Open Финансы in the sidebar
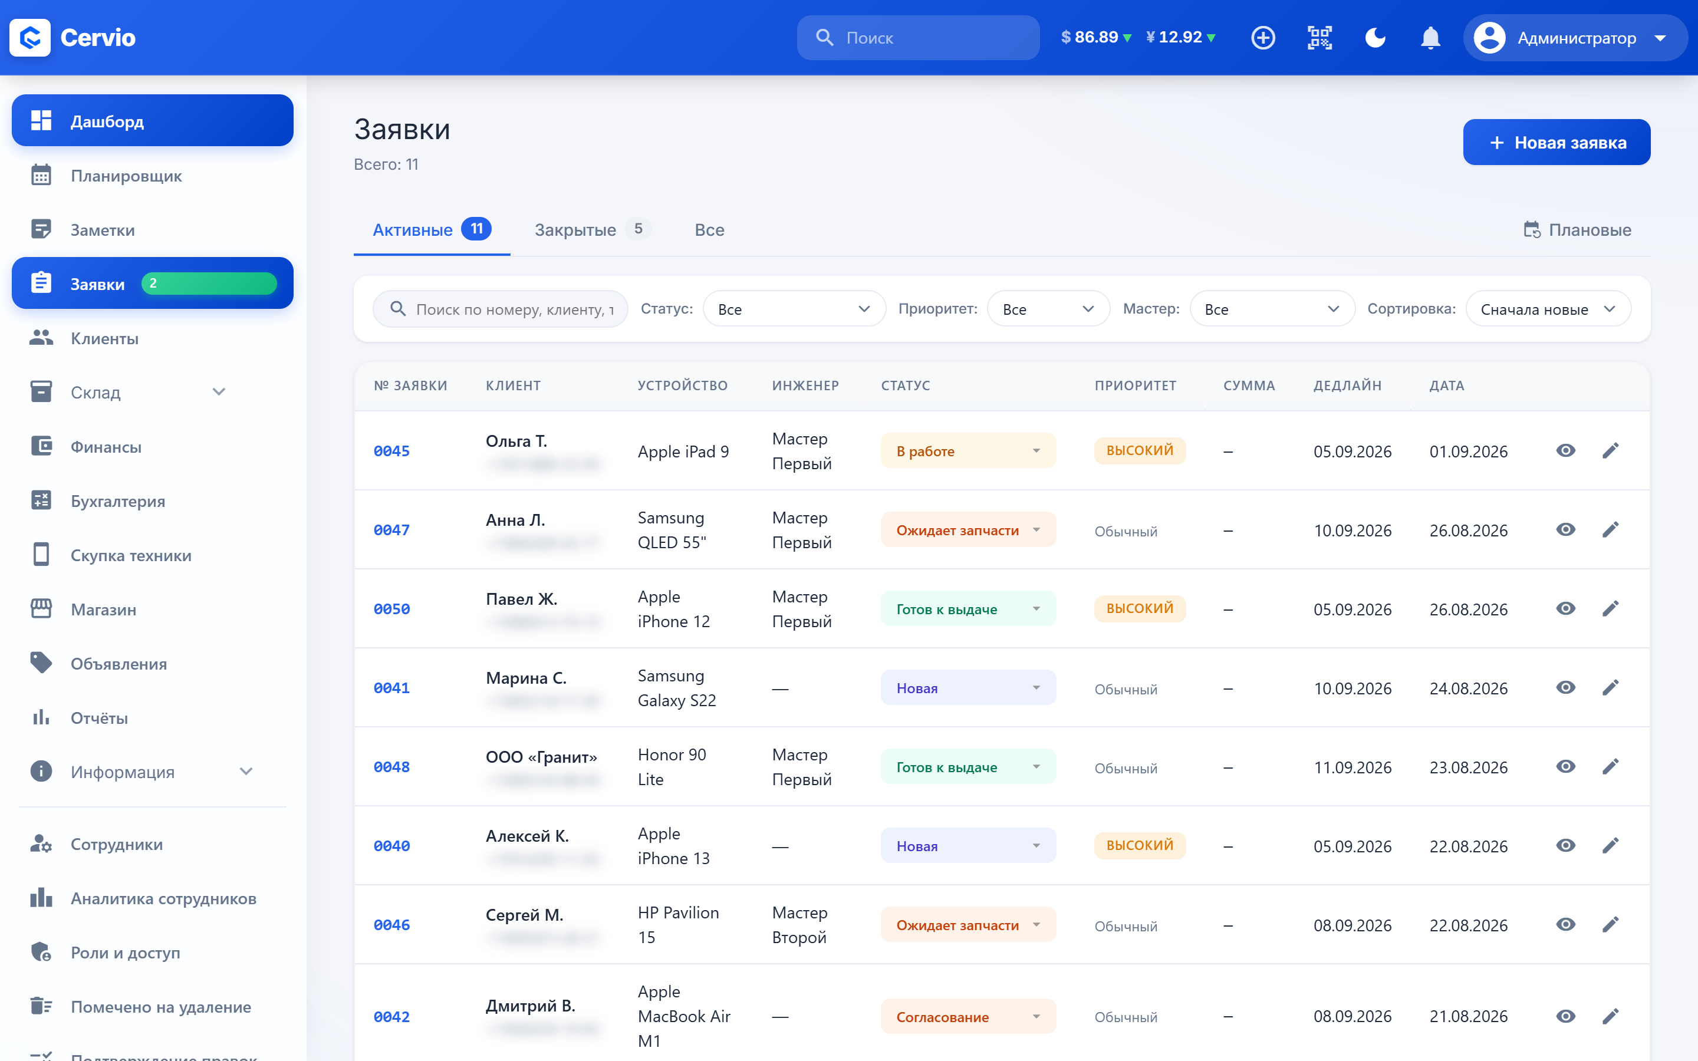 click(x=152, y=446)
